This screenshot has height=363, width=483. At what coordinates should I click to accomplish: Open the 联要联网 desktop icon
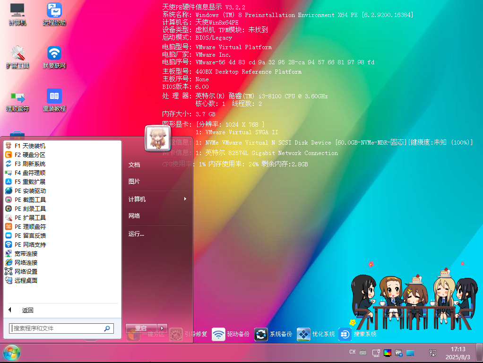tap(54, 55)
